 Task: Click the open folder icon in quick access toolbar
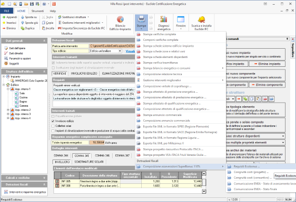click(x=26, y=4)
